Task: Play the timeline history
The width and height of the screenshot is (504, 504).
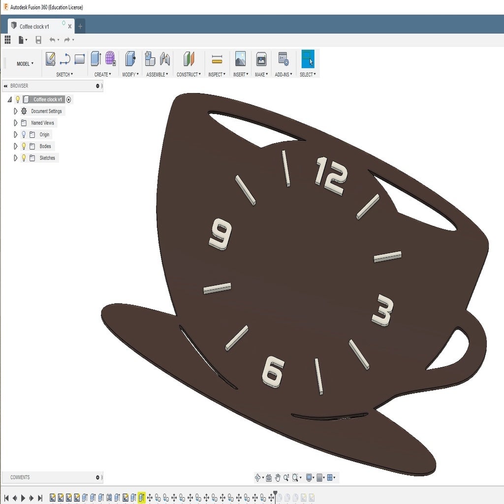Action: coord(23,498)
